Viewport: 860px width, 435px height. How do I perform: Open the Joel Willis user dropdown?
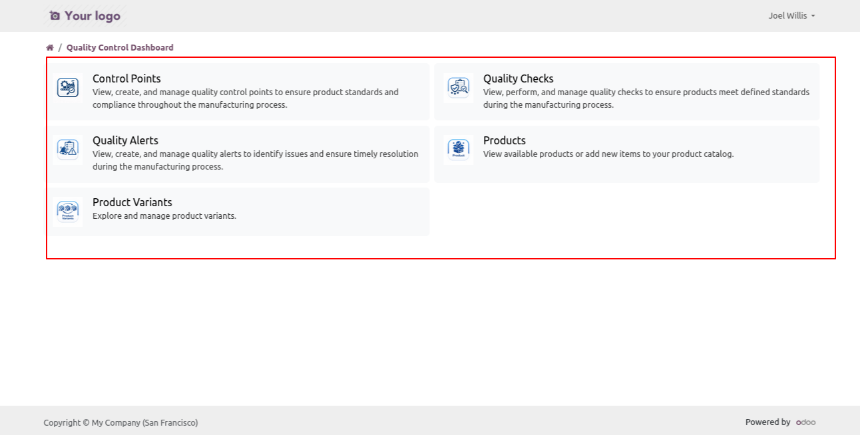tap(791, 16)
